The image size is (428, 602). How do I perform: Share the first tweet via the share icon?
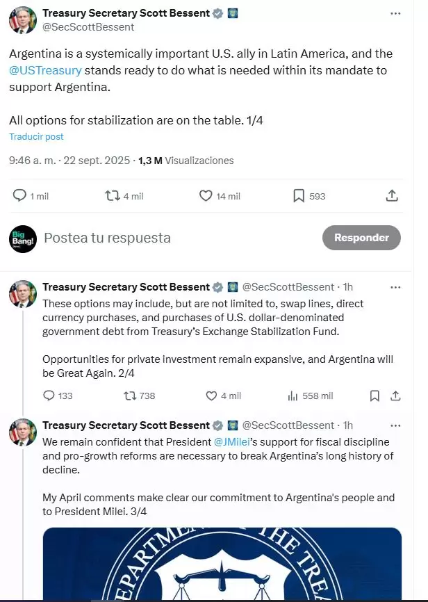392,195
